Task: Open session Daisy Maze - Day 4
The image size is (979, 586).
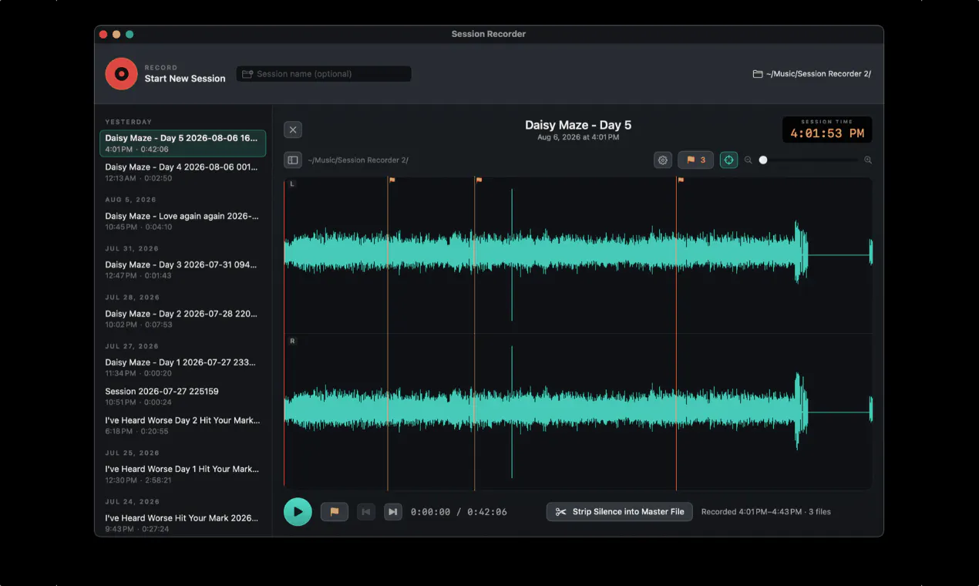Action: [x=183, y=172]
